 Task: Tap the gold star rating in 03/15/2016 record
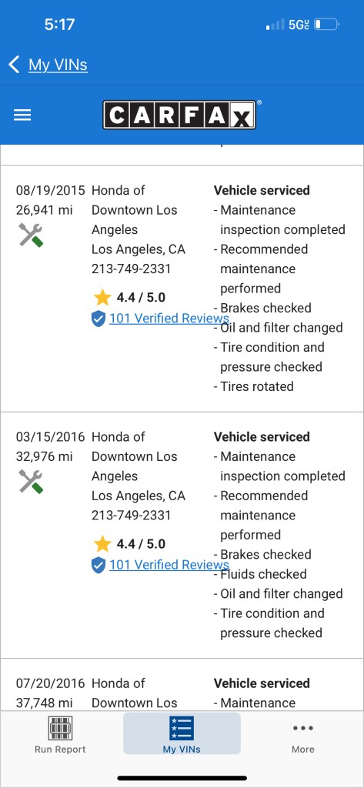click(x=102, y=544)
